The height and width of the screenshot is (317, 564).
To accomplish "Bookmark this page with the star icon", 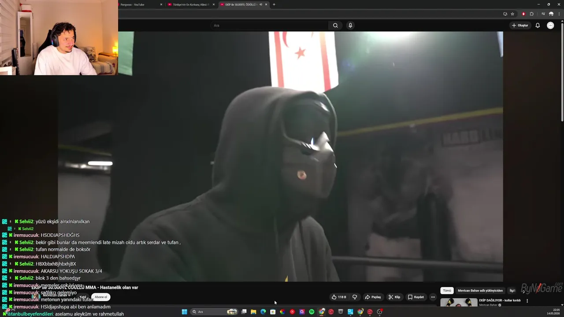I will click(x=512, y=14).
